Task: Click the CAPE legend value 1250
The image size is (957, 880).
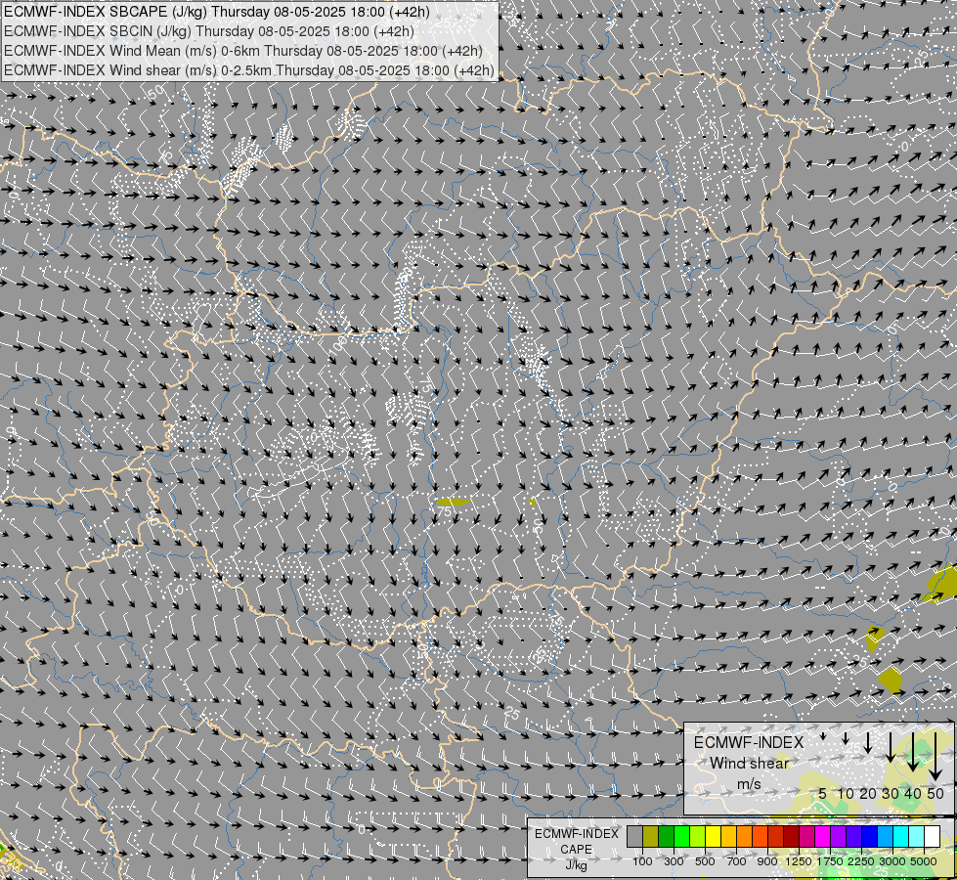Action: pyautogui.click(x=799, y=861)
